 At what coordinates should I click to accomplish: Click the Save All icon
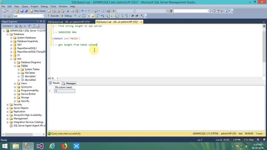tap(26, 11)
